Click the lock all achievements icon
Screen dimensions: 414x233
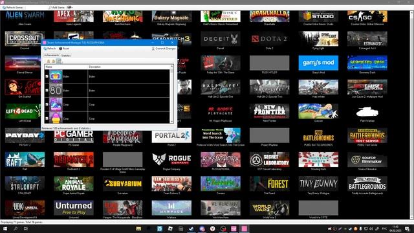(x=49, y=61)
